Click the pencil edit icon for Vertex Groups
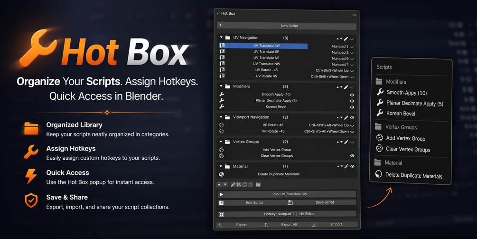The height and width of the screenshot is (239, 477). pos(346,142)
